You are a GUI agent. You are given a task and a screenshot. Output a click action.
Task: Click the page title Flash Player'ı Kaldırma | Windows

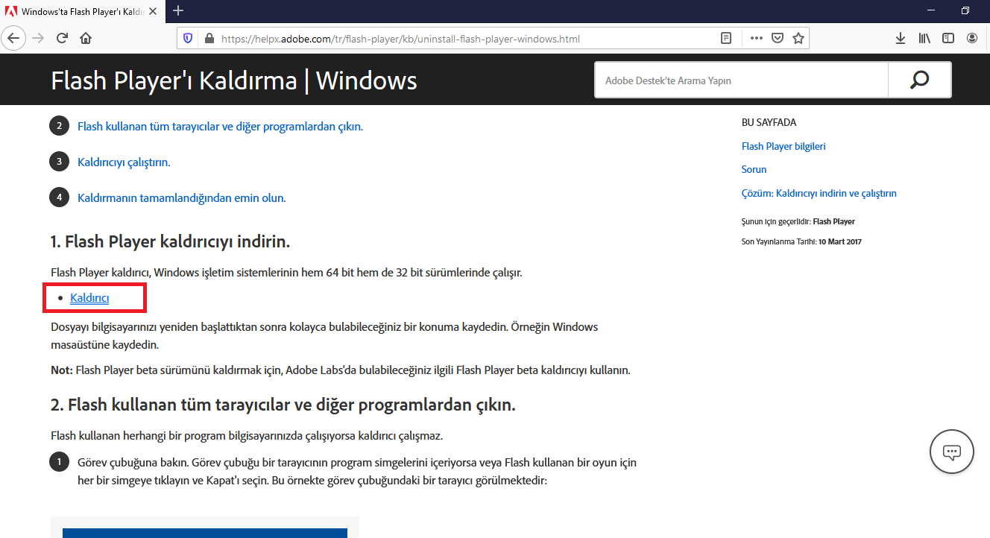tap(234, 80)
